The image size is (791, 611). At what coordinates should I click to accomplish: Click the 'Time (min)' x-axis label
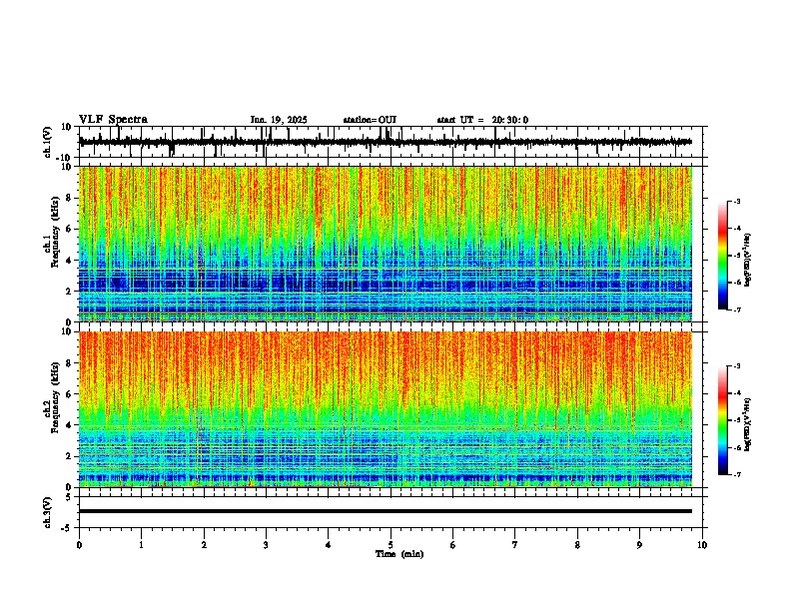click(x=399, y=554)
